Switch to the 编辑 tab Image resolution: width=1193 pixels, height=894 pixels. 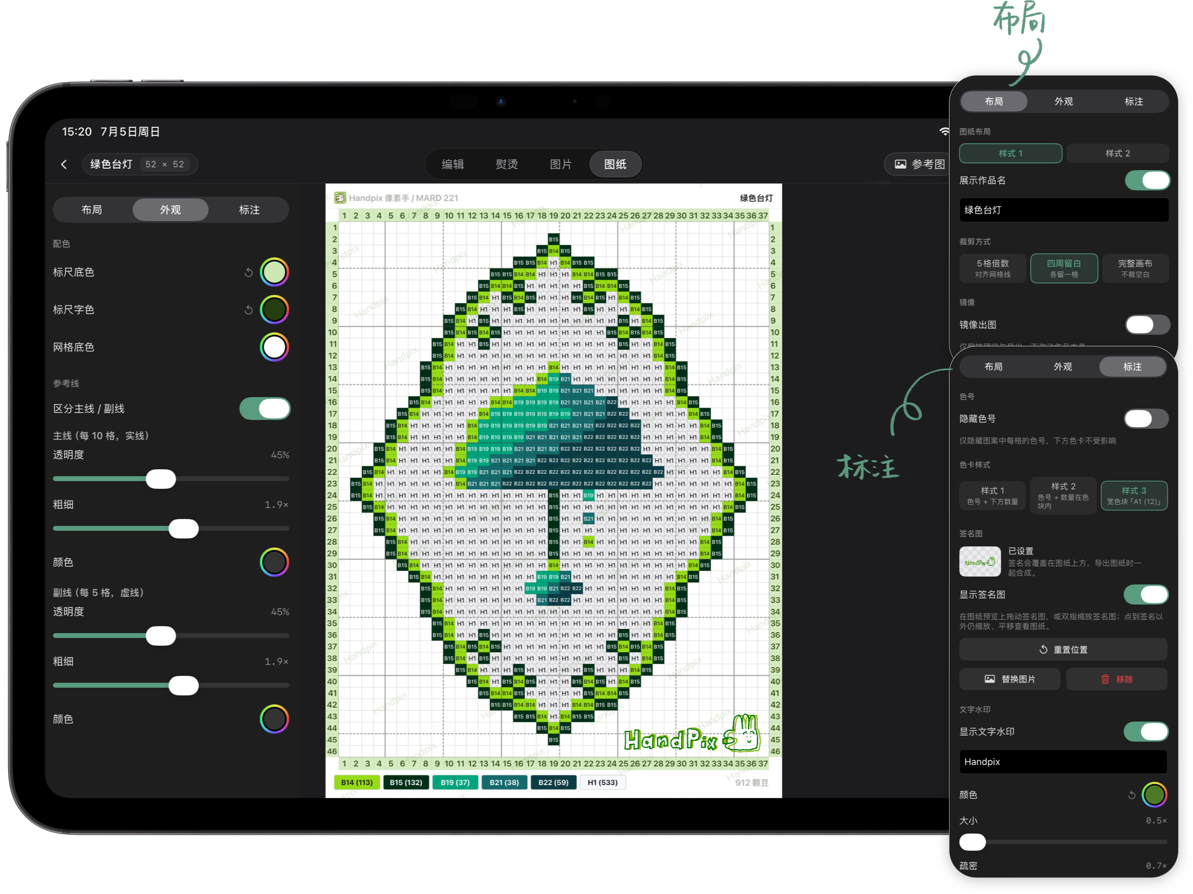(452, 164)
